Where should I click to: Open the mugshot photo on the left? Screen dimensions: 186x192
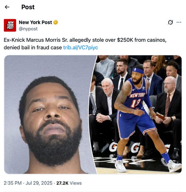pos(50,114)
